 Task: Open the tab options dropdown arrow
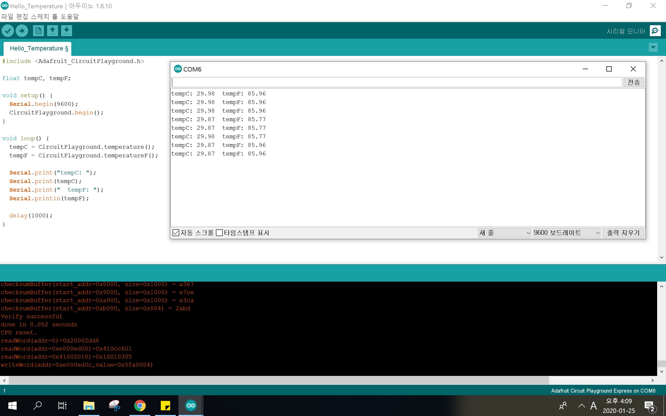[653, 47]
